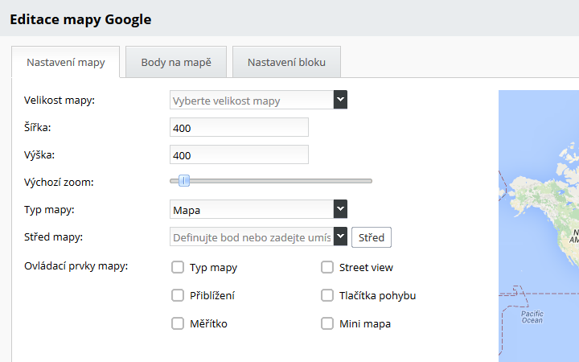Viewport: 579px width, 362px height.
Task: Switch to the Nastavení mapy tab
Action: click(66, 62)
